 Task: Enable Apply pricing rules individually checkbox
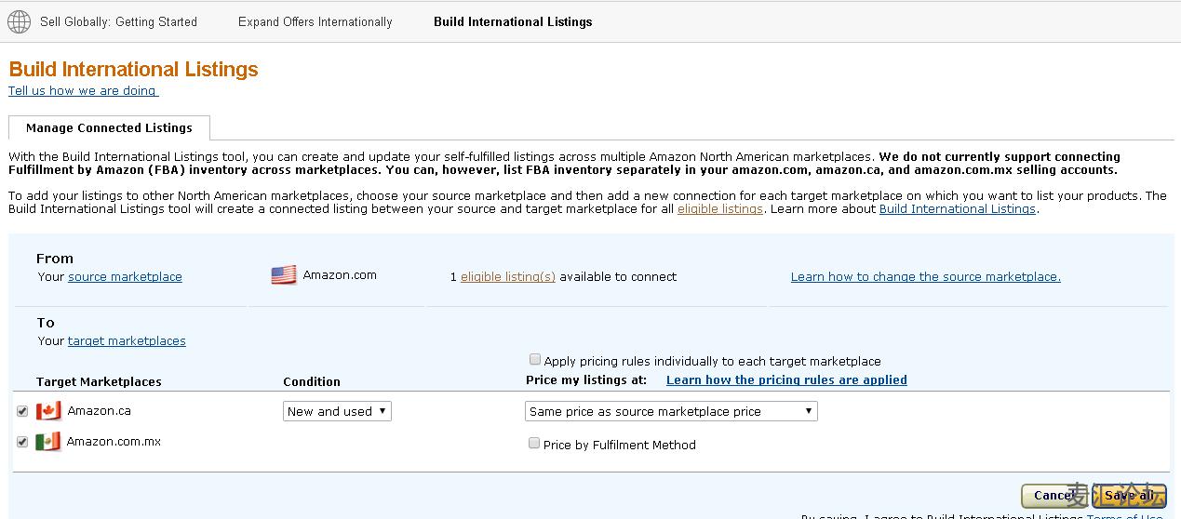point(535,360)
